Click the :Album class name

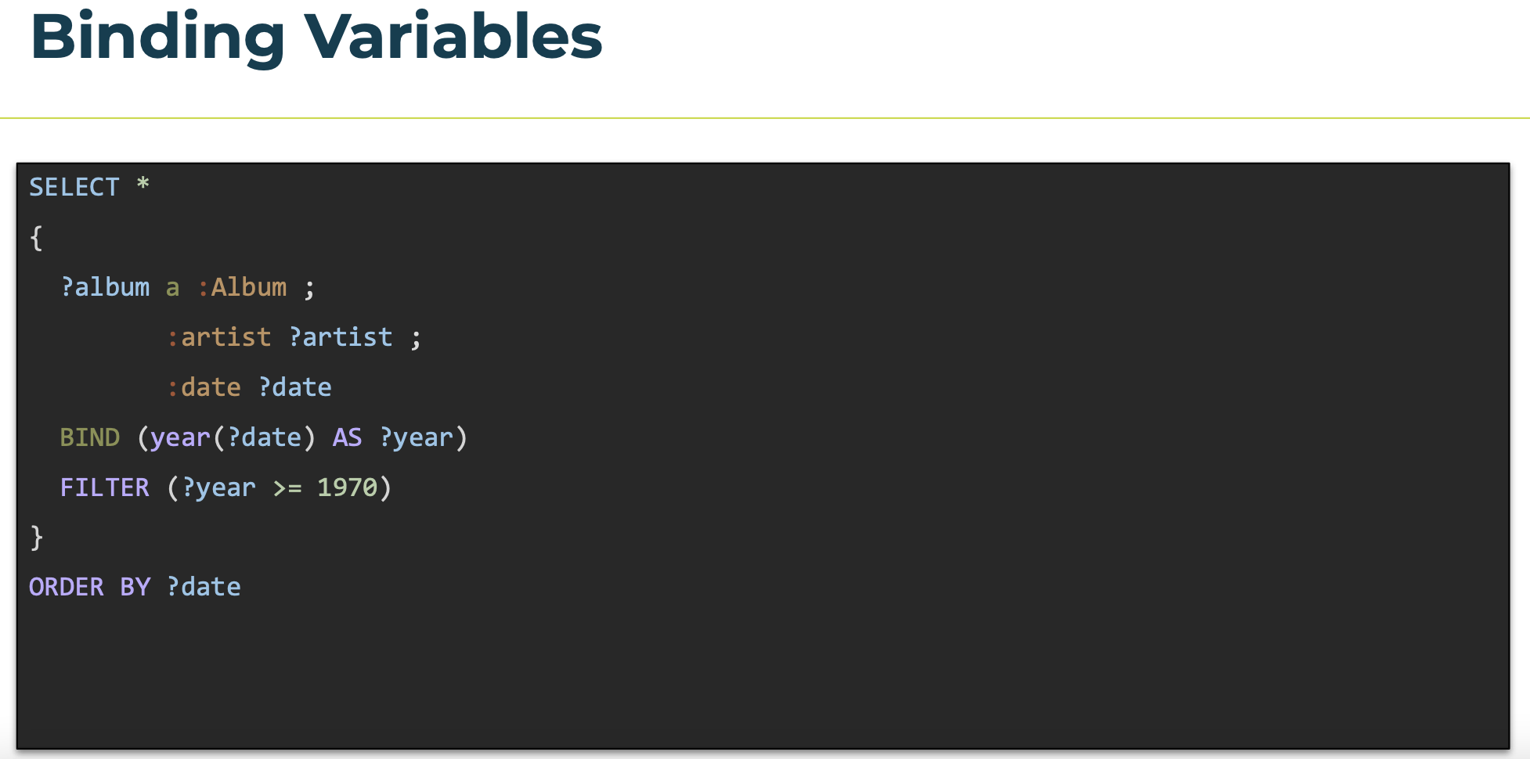tap(242, 287)
